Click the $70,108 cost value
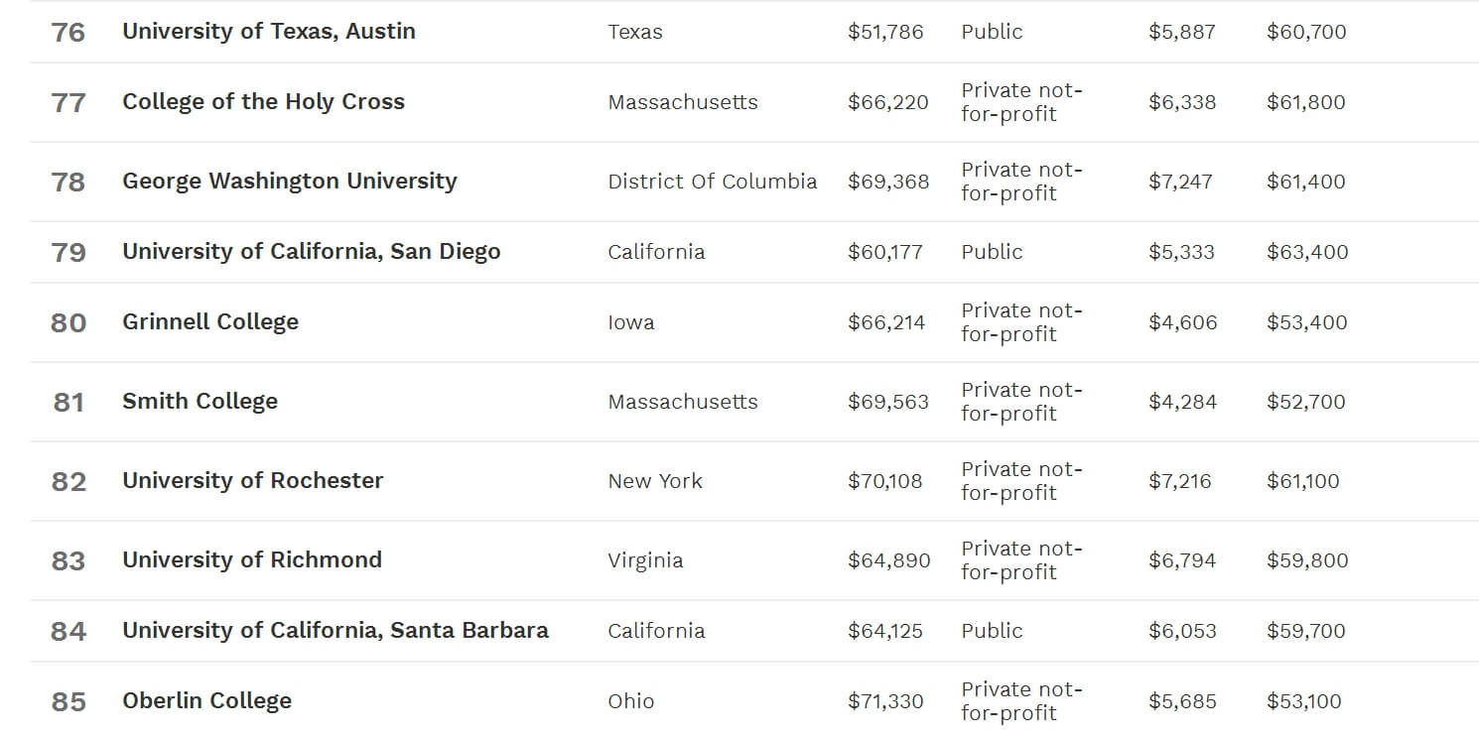Screen dimensions: 1479x738 (x=885, y=481)
